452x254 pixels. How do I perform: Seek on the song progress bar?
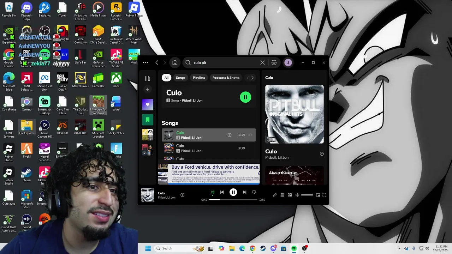coord(233,200)
